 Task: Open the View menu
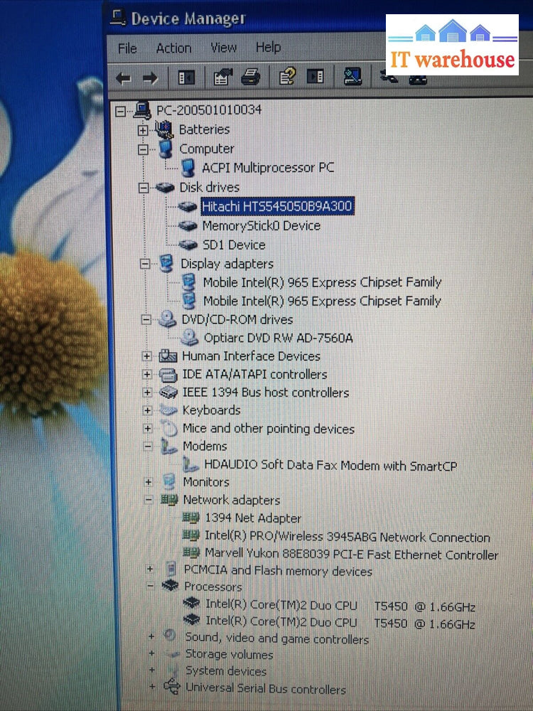[223, 48]
